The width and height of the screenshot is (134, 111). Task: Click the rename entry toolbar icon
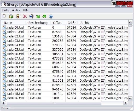click(x=31, y=16)
